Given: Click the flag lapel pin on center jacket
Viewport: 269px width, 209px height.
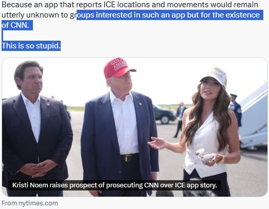Looking at the screenshot, I should 140,103.
